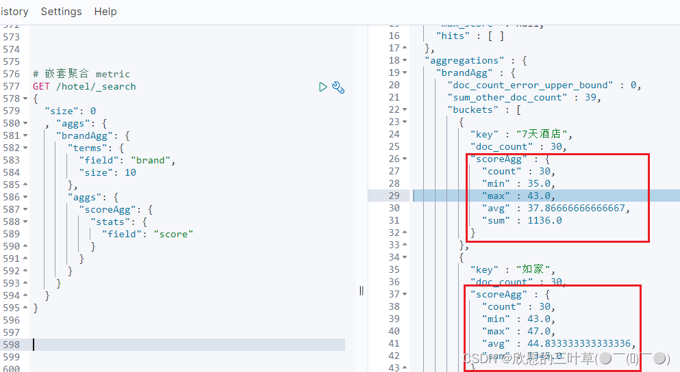Image resolution: width=680 pixels, height=372 pixels.
Task: Click the '"field": "brand"' line
Action: 127,160
